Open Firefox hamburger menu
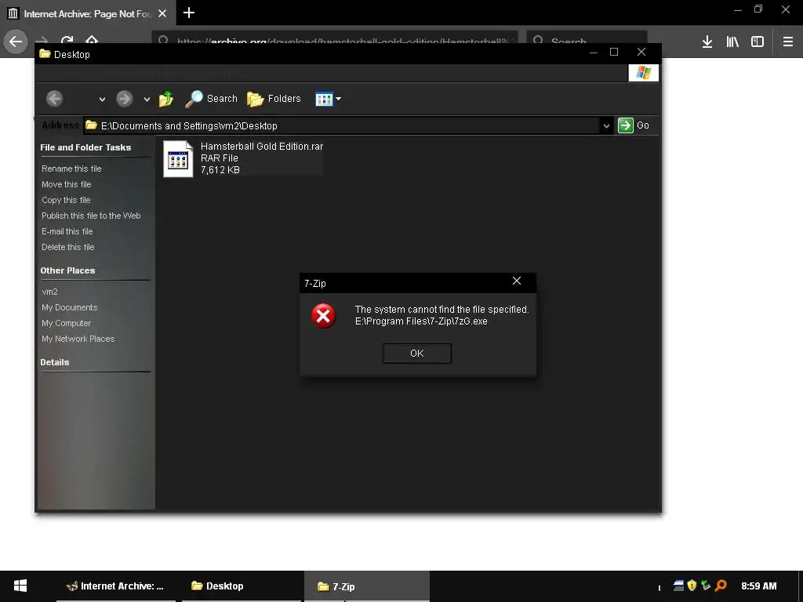Image resolution: width=803 pixels, height=602 pixels. [x=787, y=42]
